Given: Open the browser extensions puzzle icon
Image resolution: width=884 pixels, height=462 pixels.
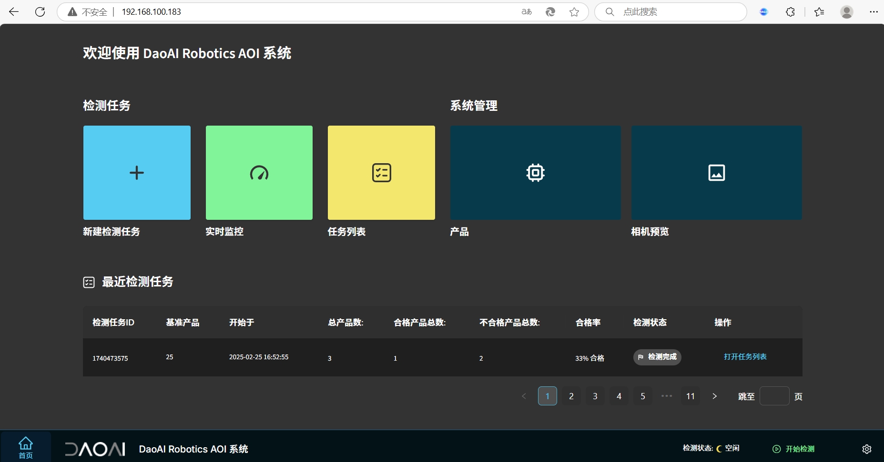Looking at the screenshot, I should (790, 12).
